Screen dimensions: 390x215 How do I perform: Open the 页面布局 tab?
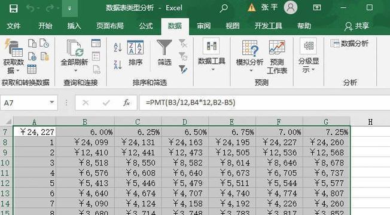[110, 26]
